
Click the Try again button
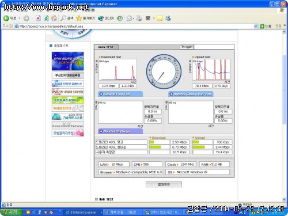[187, 47]
